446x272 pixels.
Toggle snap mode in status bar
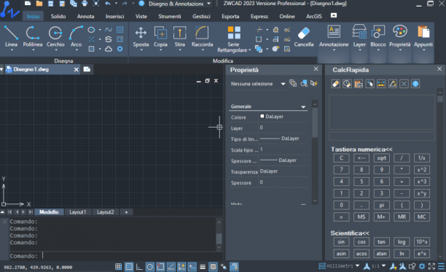click(118, 267)
